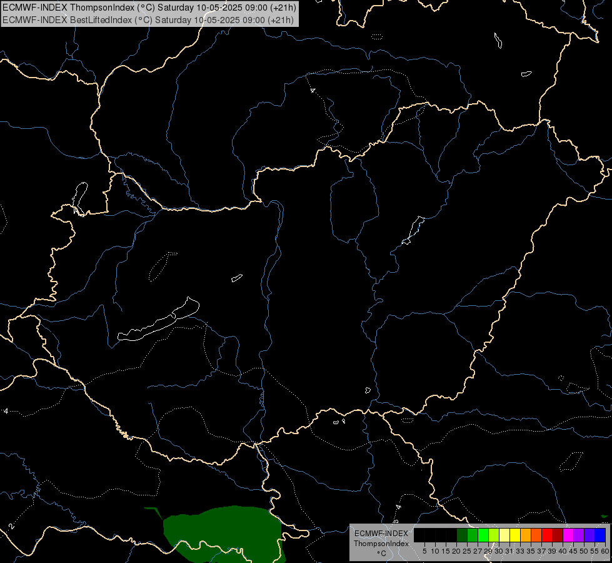Click the legend scale value 10
This screenshot has height=563, width=612.
click(435, 551)
